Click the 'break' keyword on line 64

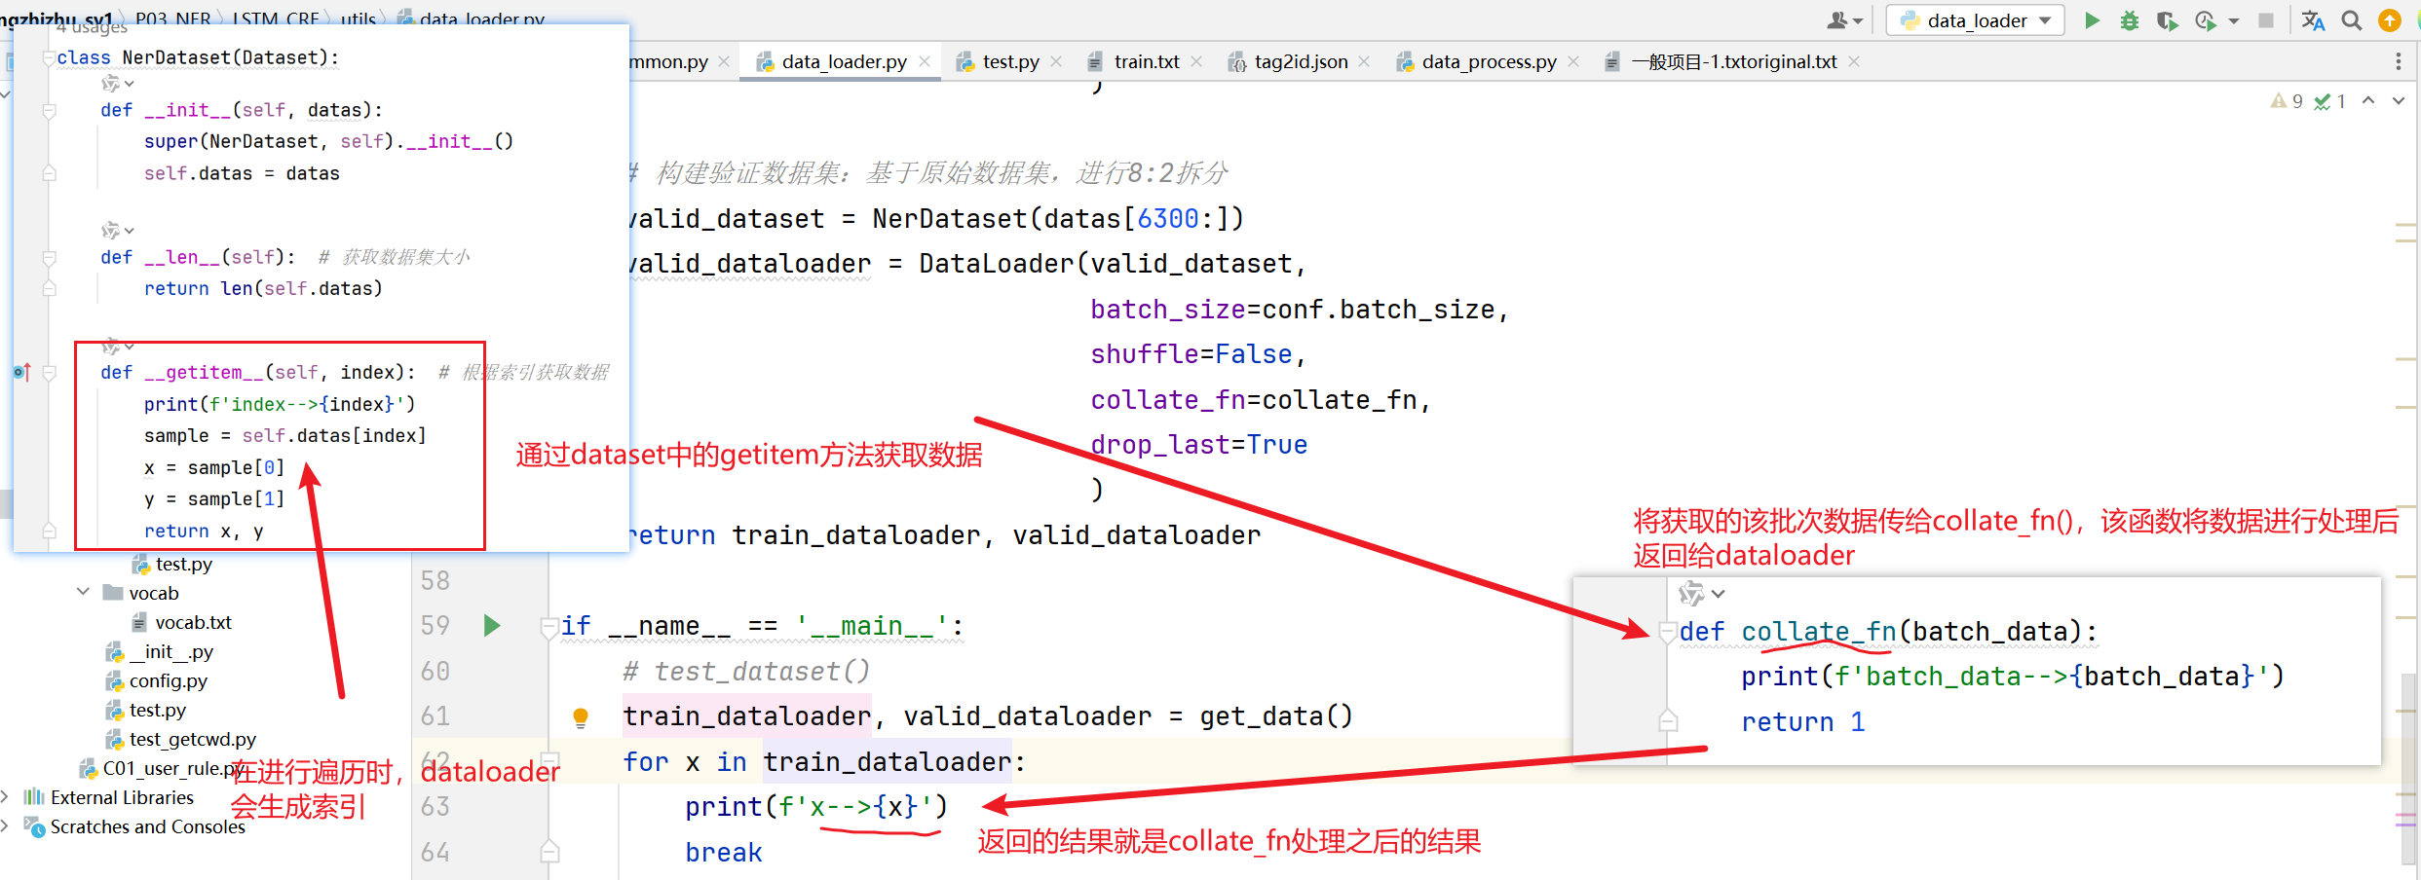coord(723,853)
